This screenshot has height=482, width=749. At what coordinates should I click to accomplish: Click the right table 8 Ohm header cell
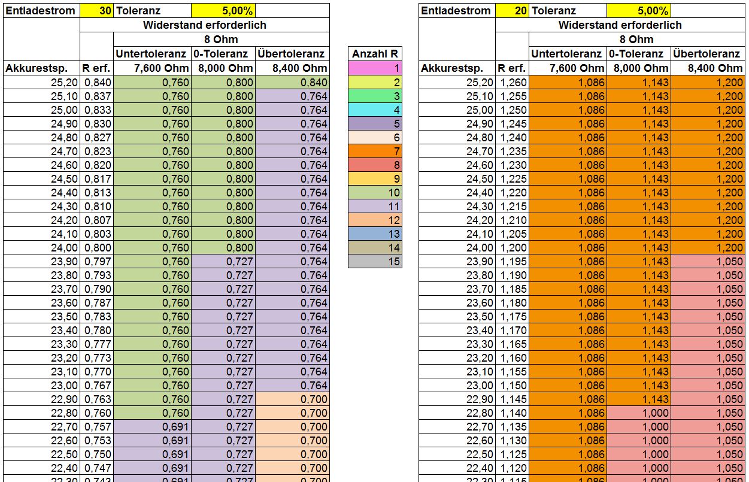(636, 40)
